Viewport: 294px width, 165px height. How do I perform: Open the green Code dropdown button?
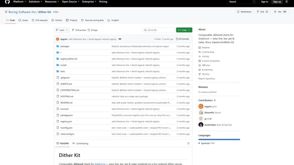(184, 30)
